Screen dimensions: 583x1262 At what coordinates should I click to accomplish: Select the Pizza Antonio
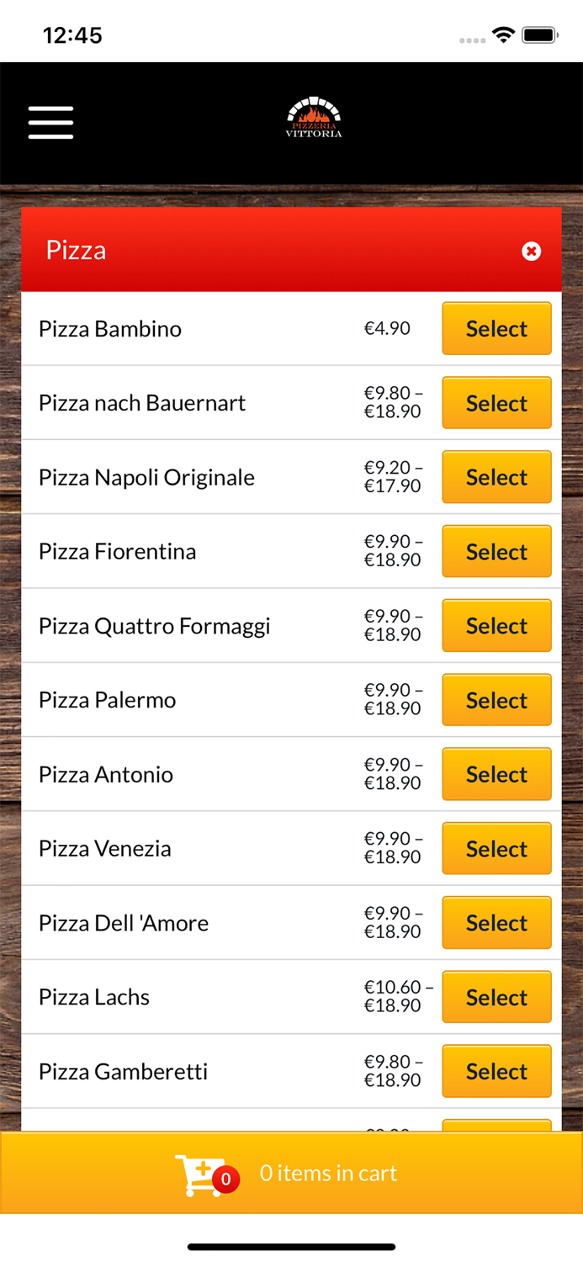pyautogui.click(x=496, y=774)
